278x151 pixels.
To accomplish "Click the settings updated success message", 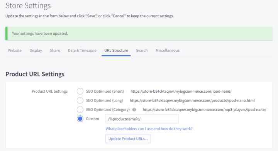I will [139, 33].
